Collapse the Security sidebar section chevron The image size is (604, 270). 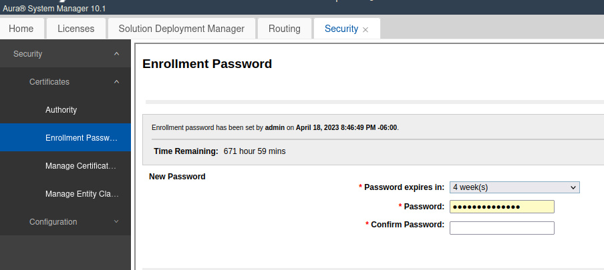point(117,54)
